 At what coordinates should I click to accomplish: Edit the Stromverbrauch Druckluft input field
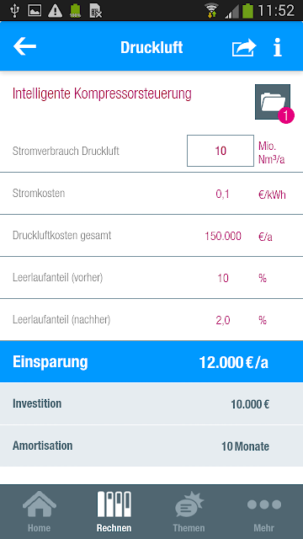[x=221, y=151]
